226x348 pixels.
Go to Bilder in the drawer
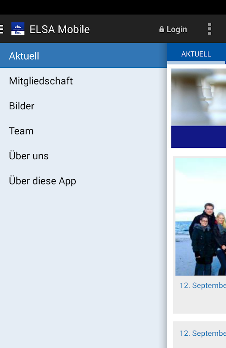click(84, 106)
